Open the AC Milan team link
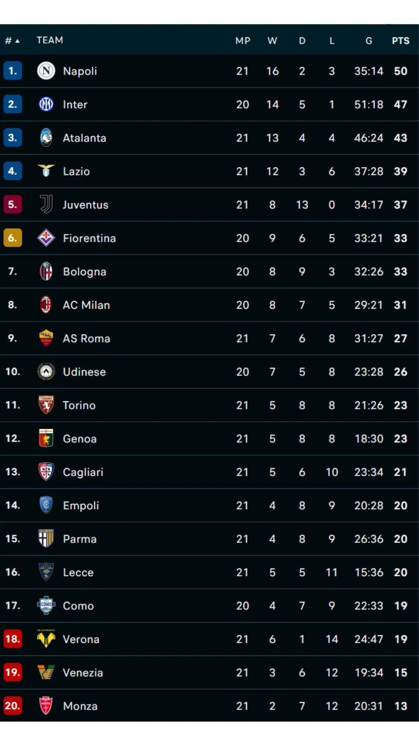Screen dimensions: 419x734 (86, 305)
